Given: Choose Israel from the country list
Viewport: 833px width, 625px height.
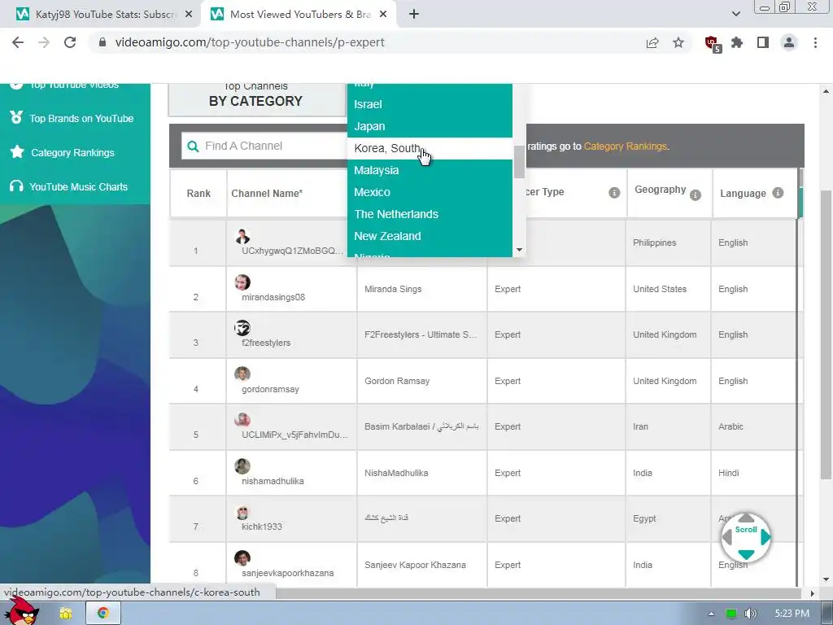Looking at the screenshot, I should [x=430, y=104].
